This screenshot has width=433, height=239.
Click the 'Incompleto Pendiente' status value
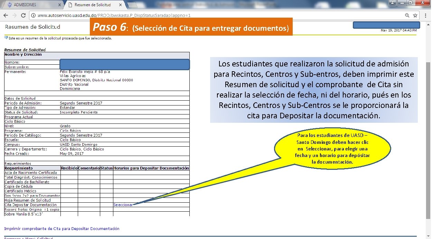click(x=78, y=112)
